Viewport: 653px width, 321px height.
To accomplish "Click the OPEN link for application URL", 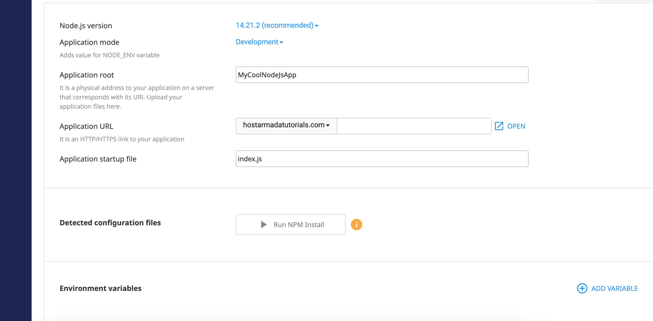I will click(516, 126).
